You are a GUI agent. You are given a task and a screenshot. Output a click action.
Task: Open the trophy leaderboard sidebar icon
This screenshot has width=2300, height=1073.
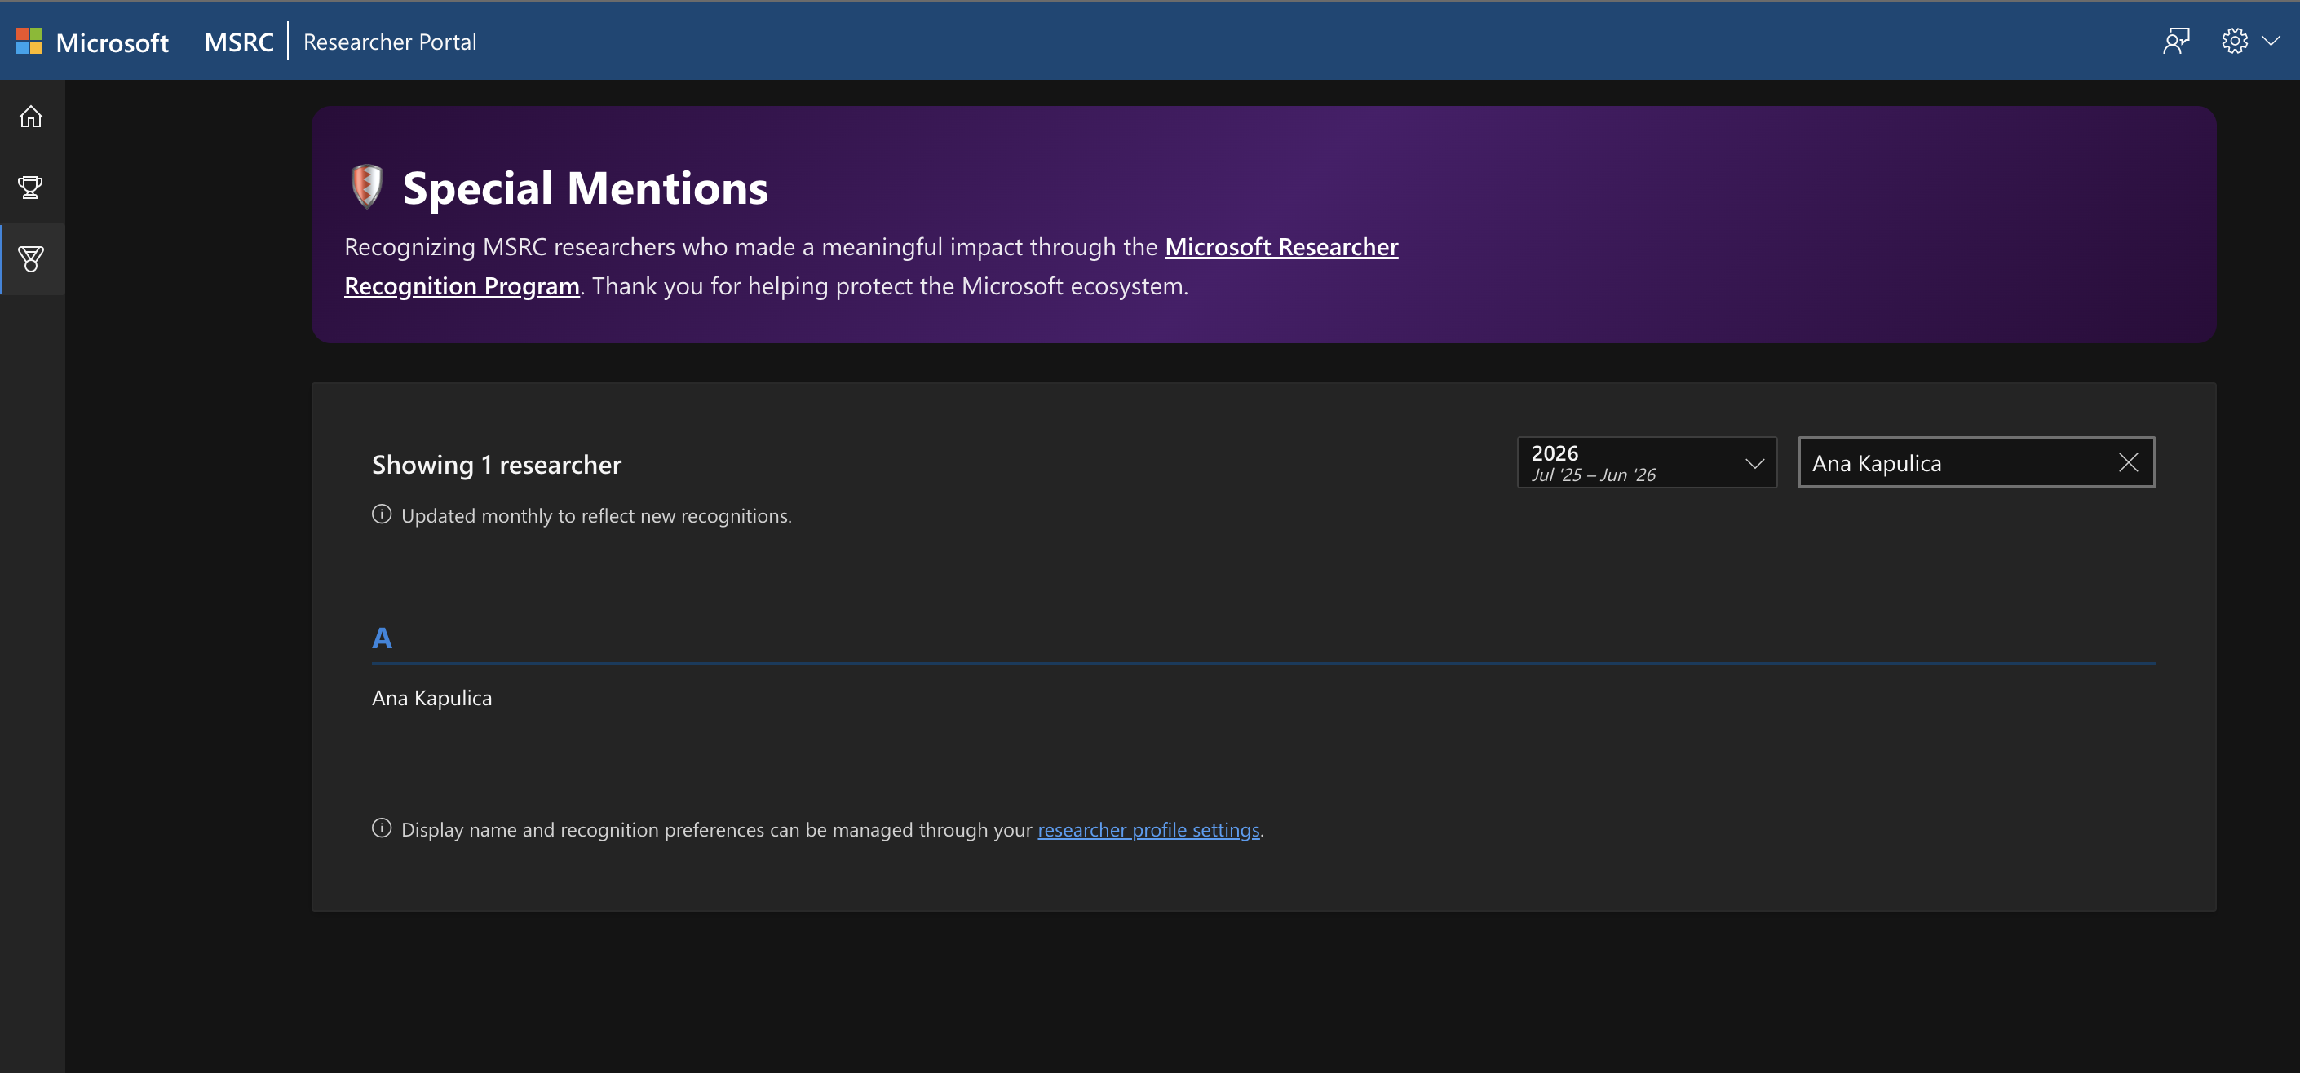[x=31, y=188]
